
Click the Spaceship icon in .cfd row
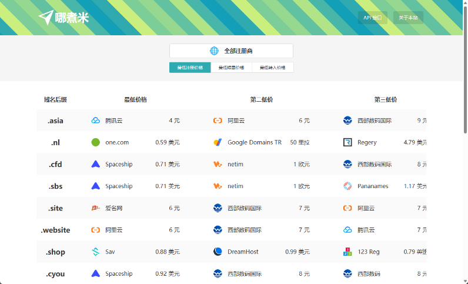(95, 164)
